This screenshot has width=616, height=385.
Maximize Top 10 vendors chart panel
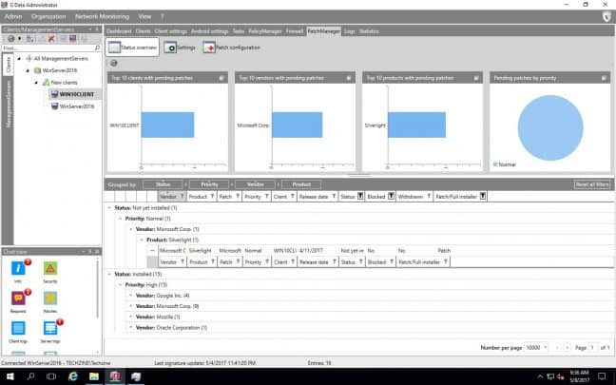point(349,78)
